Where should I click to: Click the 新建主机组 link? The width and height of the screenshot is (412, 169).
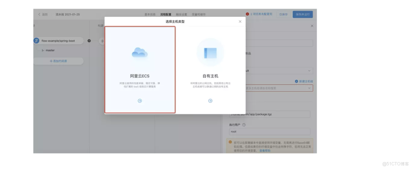point(306,82)
